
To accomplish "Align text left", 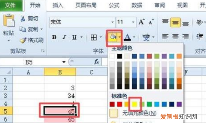I will click(x=165, y=37).
